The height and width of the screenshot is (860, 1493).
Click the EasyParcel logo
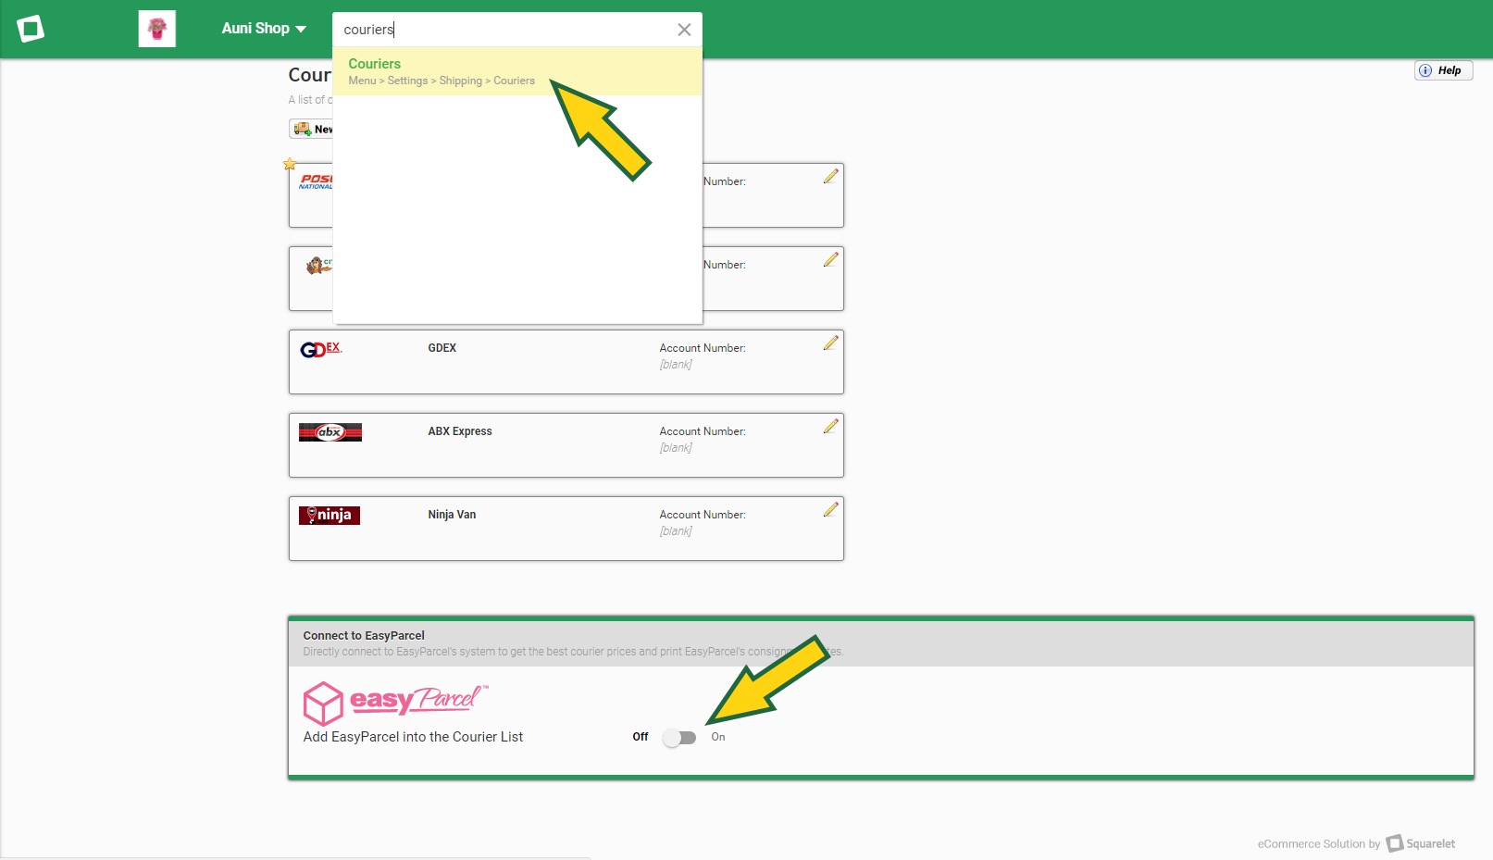(395, 703)
